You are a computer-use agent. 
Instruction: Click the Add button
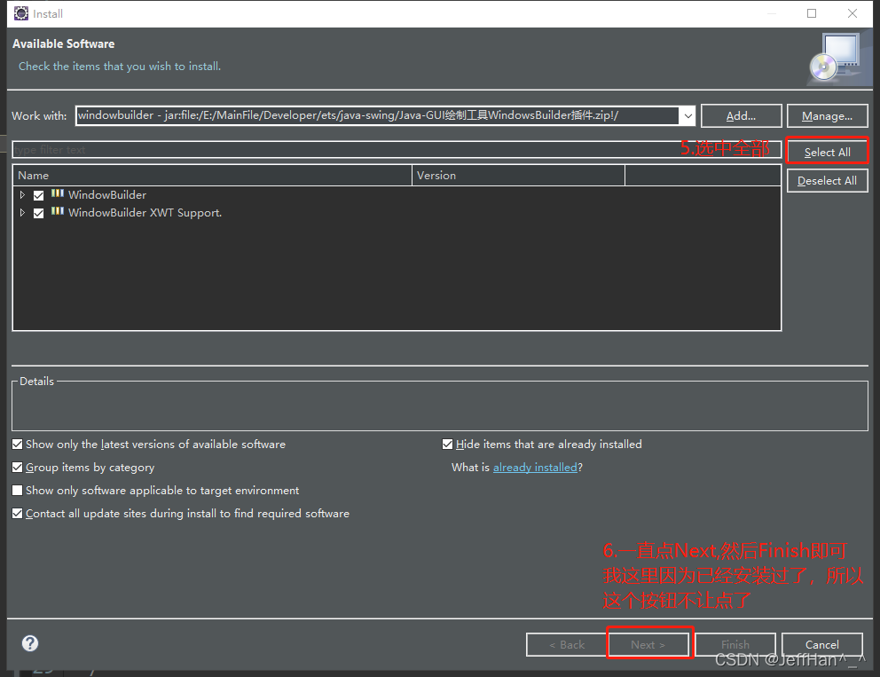(x=741, y=115)
